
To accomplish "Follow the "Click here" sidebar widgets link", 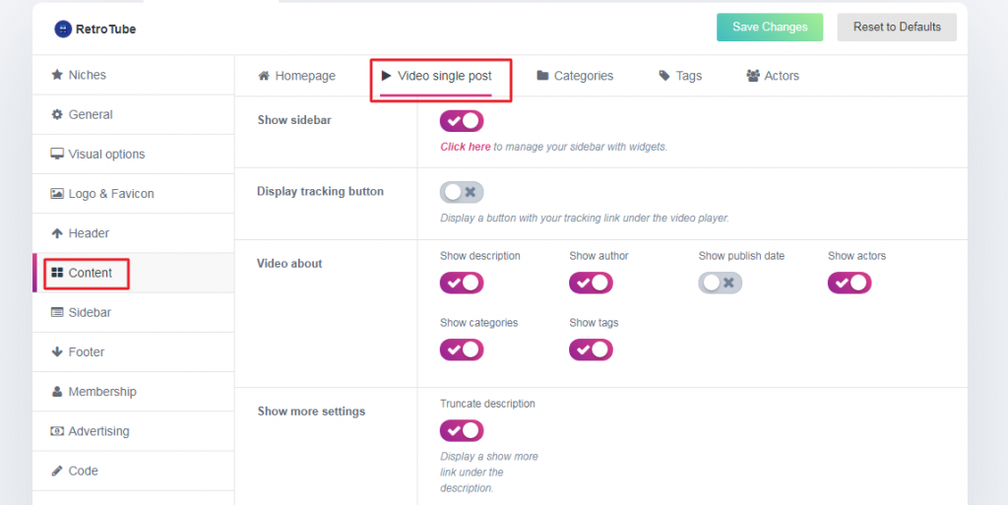I will point(466,147).
